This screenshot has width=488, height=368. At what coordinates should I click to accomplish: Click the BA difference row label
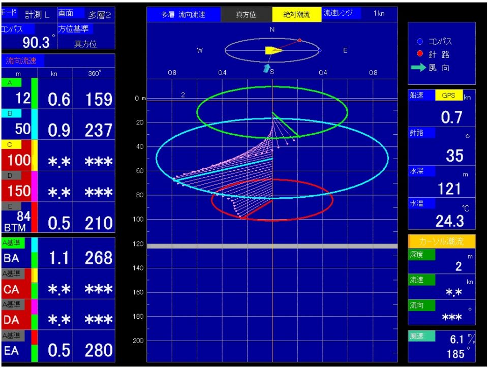[12, 258]
